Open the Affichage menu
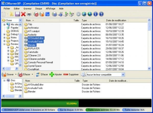The height and width of the screenshot is (113, 153). 50,9
